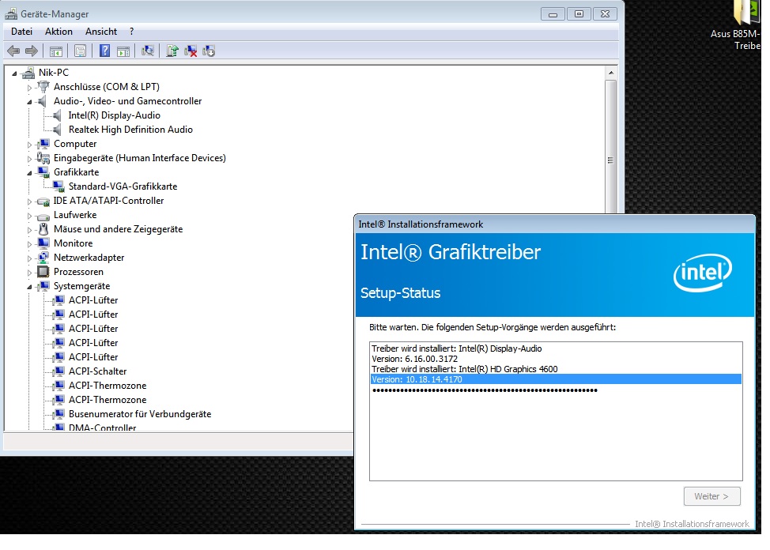Collapse the Systemgeräte node
Image resolution: width=770 pixels, height=550 pixels.
(x=29, y=288)
